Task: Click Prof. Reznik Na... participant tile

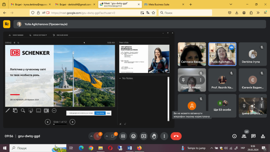Action: click(x=222, y=80)
